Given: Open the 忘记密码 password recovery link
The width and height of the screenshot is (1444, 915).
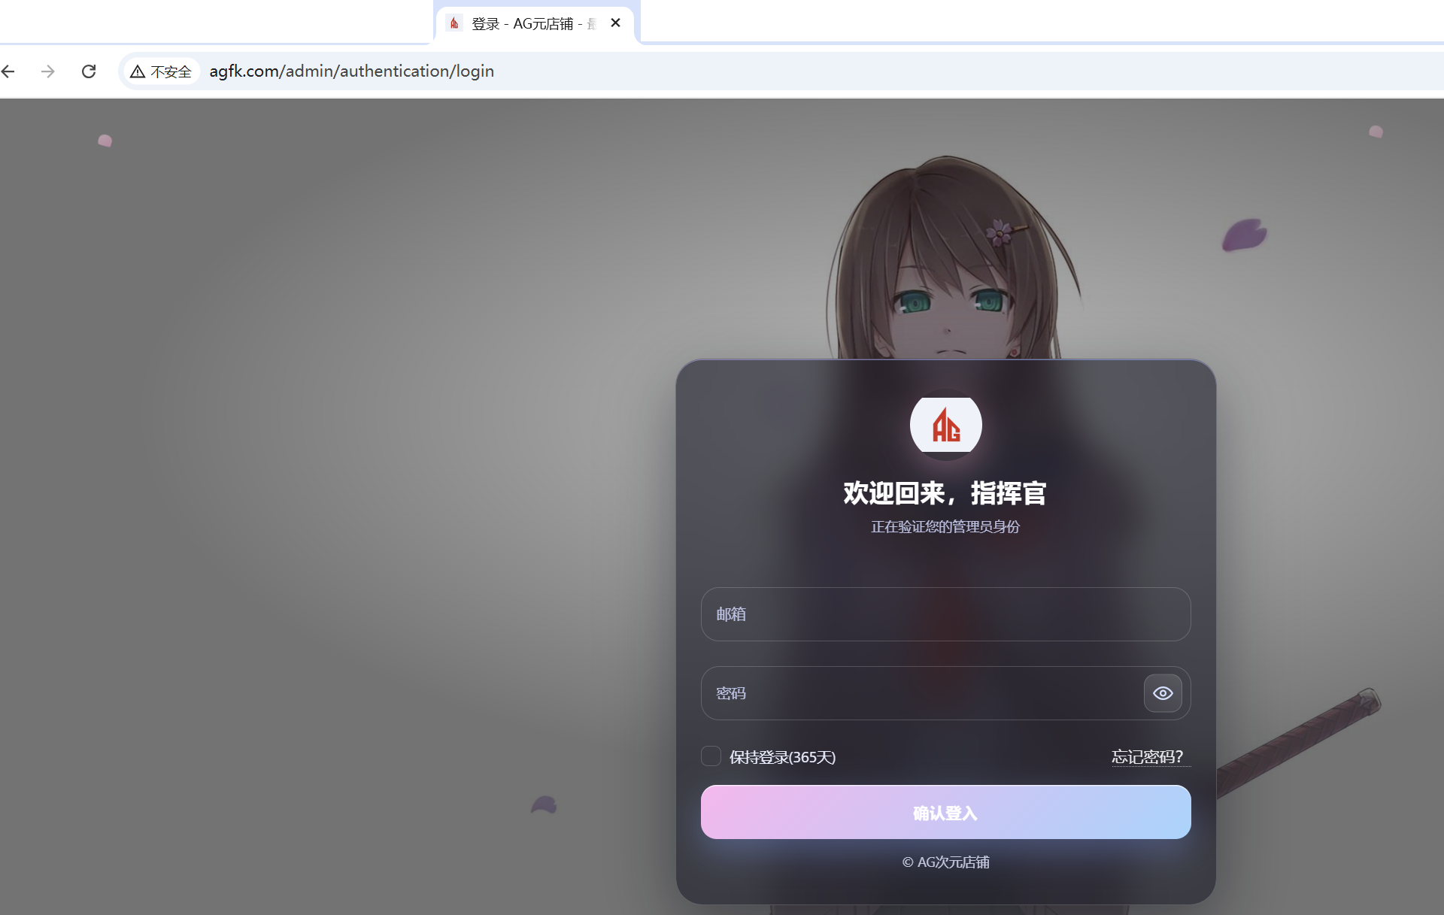Looking at the screenshot, I should (1148, 757).
